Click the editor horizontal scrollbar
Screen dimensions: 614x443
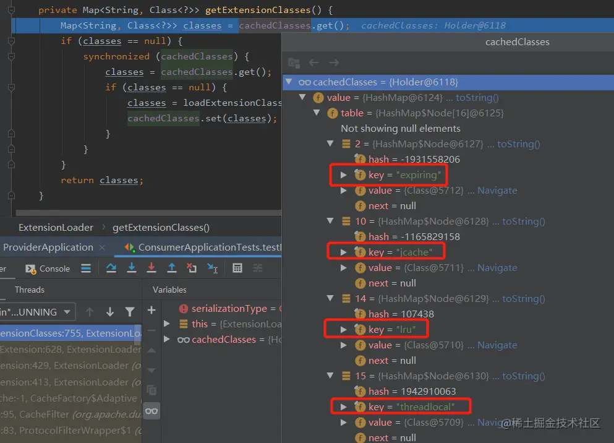click(x=148, y=213)
